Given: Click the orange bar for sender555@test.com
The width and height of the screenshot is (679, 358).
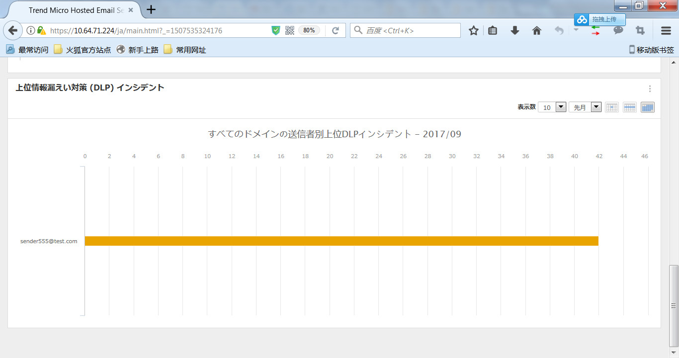Looking at the screenshot, I should click(341, 241).
